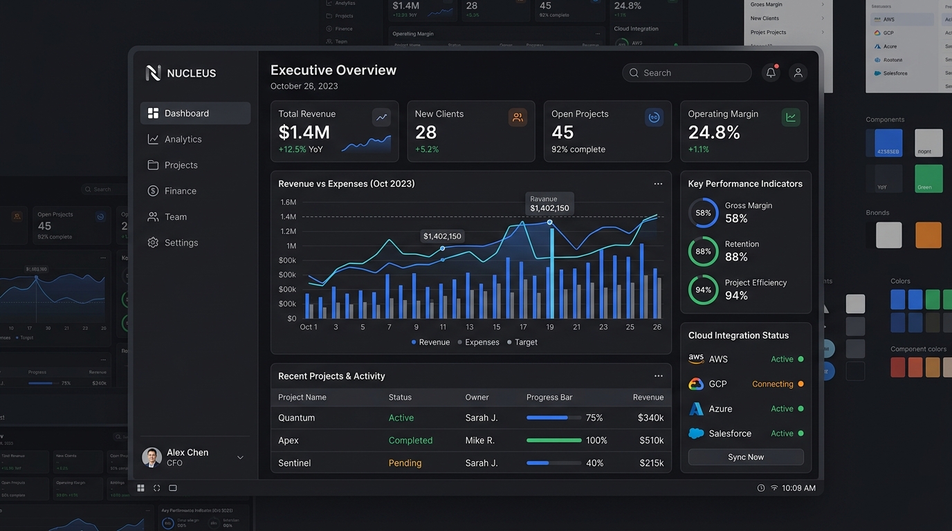Viewport: 952px width, 531px height.
Task: Click the GCP cloud logo icon
Action: (696, 384)
